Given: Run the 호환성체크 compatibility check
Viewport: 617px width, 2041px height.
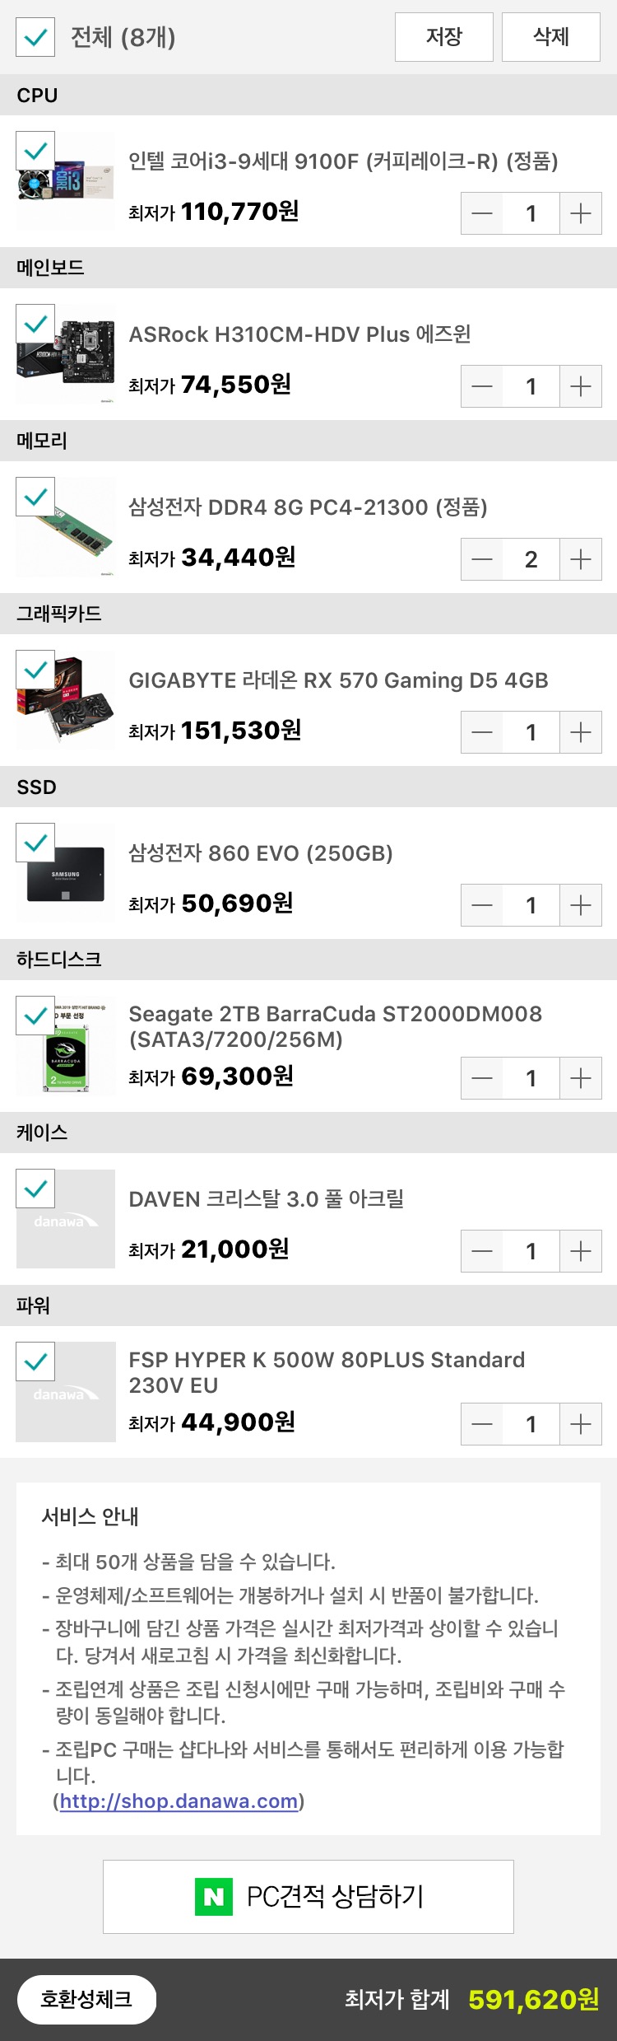Looking at the screenshot, I should click(x=86, y=1999).
